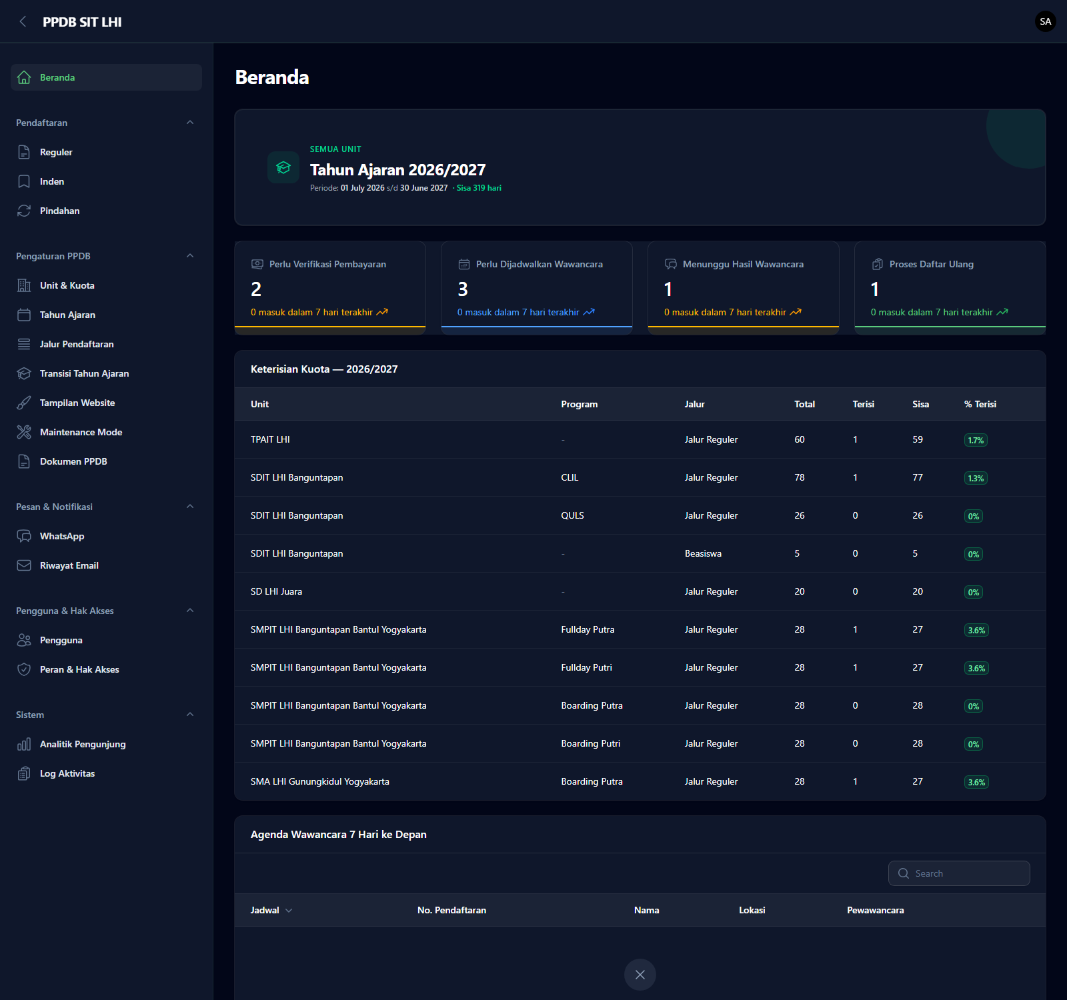Click the Log Aktivitas clipboard icon

24,773
